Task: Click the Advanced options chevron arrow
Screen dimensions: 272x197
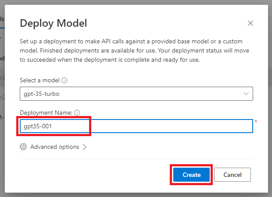Action: pos(85,147)
